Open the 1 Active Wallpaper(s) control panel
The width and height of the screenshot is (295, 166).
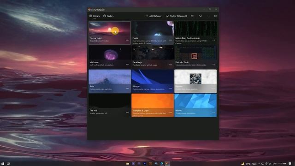(x=176, y=16)
